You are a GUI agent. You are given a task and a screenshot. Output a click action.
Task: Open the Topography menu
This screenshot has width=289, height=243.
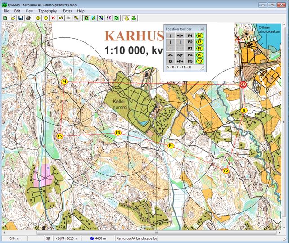coord(48,11)
